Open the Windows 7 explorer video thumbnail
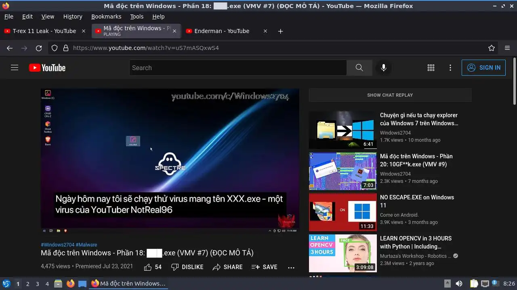Screen dimensions: 517x290 (343, 130)
